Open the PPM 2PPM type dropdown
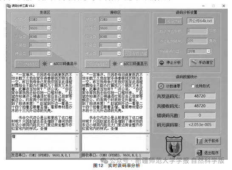 (208, 51)
